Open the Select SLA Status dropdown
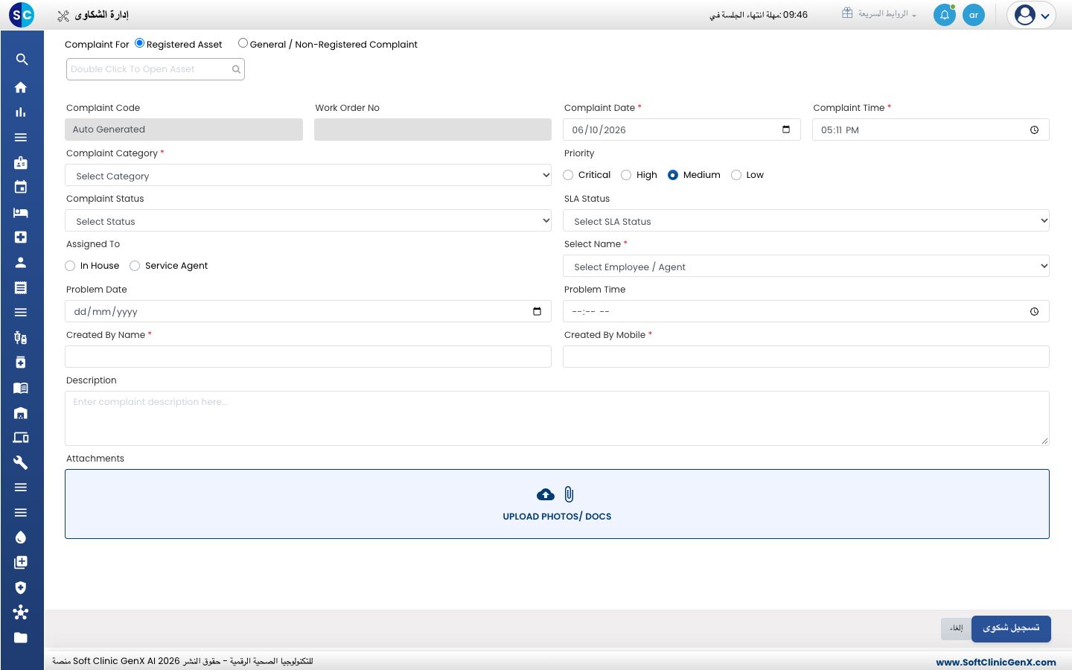The image size is (1072, 670). coord(806,221)
